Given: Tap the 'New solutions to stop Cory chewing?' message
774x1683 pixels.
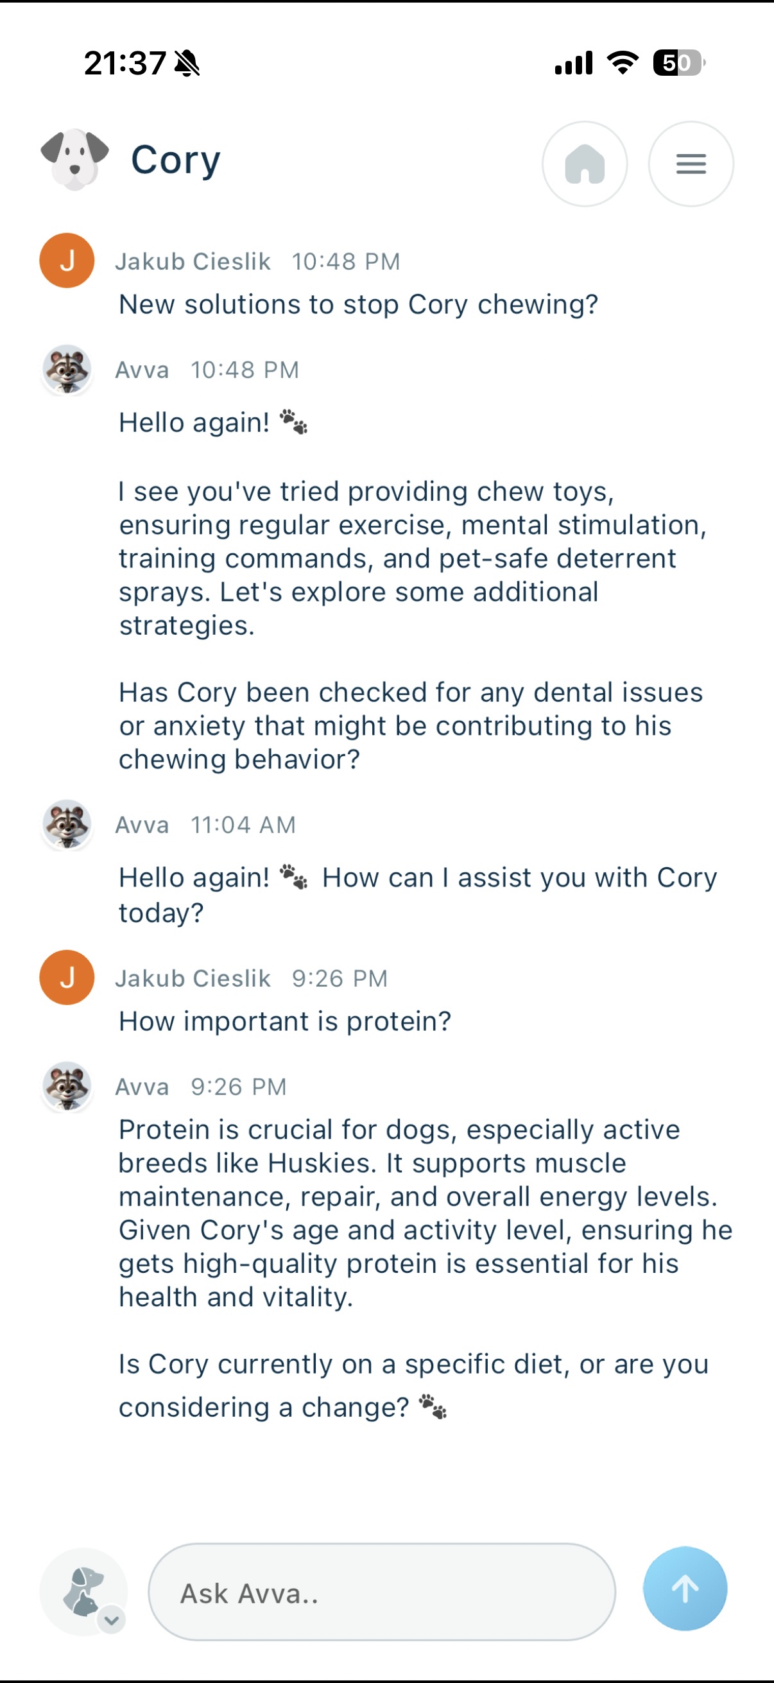Looking at the screenshot, I should [x=358, y=304].
